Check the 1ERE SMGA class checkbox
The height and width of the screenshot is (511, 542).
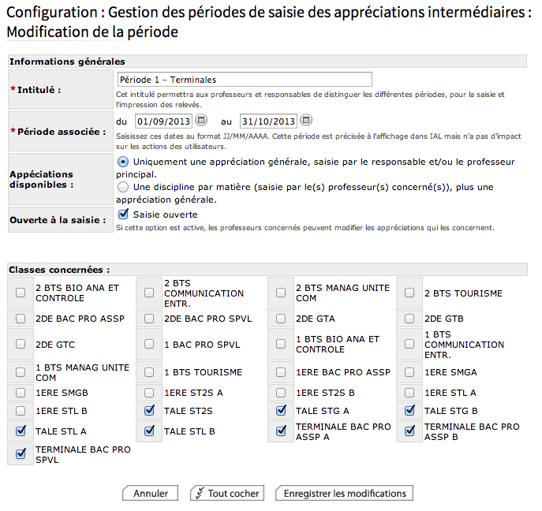tap(409, 372)
